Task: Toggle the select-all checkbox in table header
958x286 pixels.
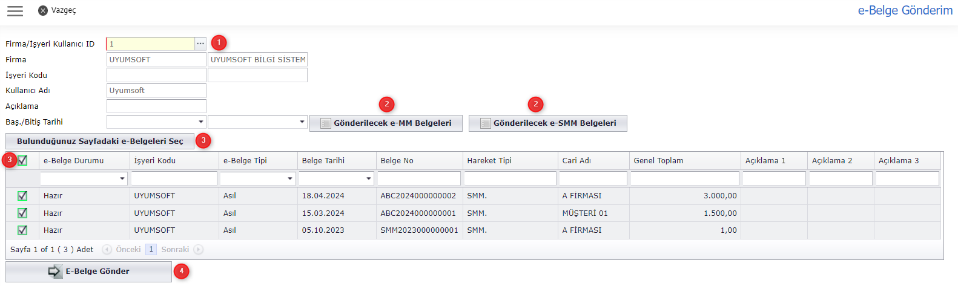Action: point(22,160)
